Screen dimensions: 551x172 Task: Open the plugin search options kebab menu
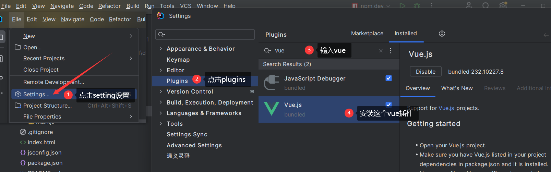(391, 51)
